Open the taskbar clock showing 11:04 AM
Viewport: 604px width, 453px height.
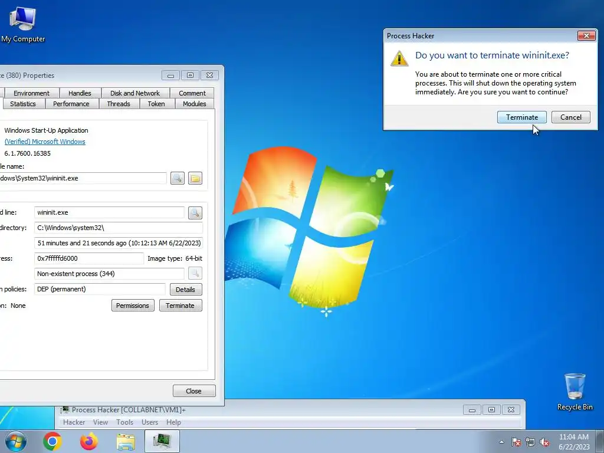pyautogui.click(x=574, y=442)
